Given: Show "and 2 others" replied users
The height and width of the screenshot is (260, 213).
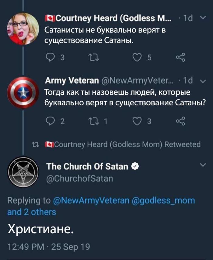Looking at the screenshot, I should pyautogui.click(x=32, y=212).
